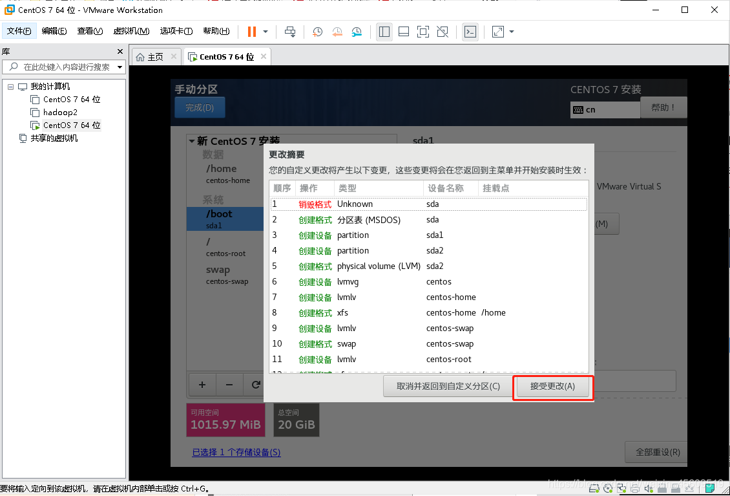The image size is (730, 496).
Task: Select first CentOS 7 64 位 in library
Action: (72, 100)
